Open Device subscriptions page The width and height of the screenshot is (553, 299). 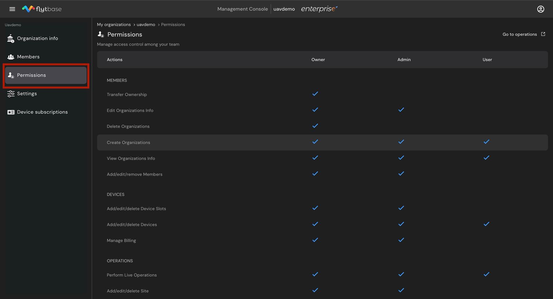point(46,112)
